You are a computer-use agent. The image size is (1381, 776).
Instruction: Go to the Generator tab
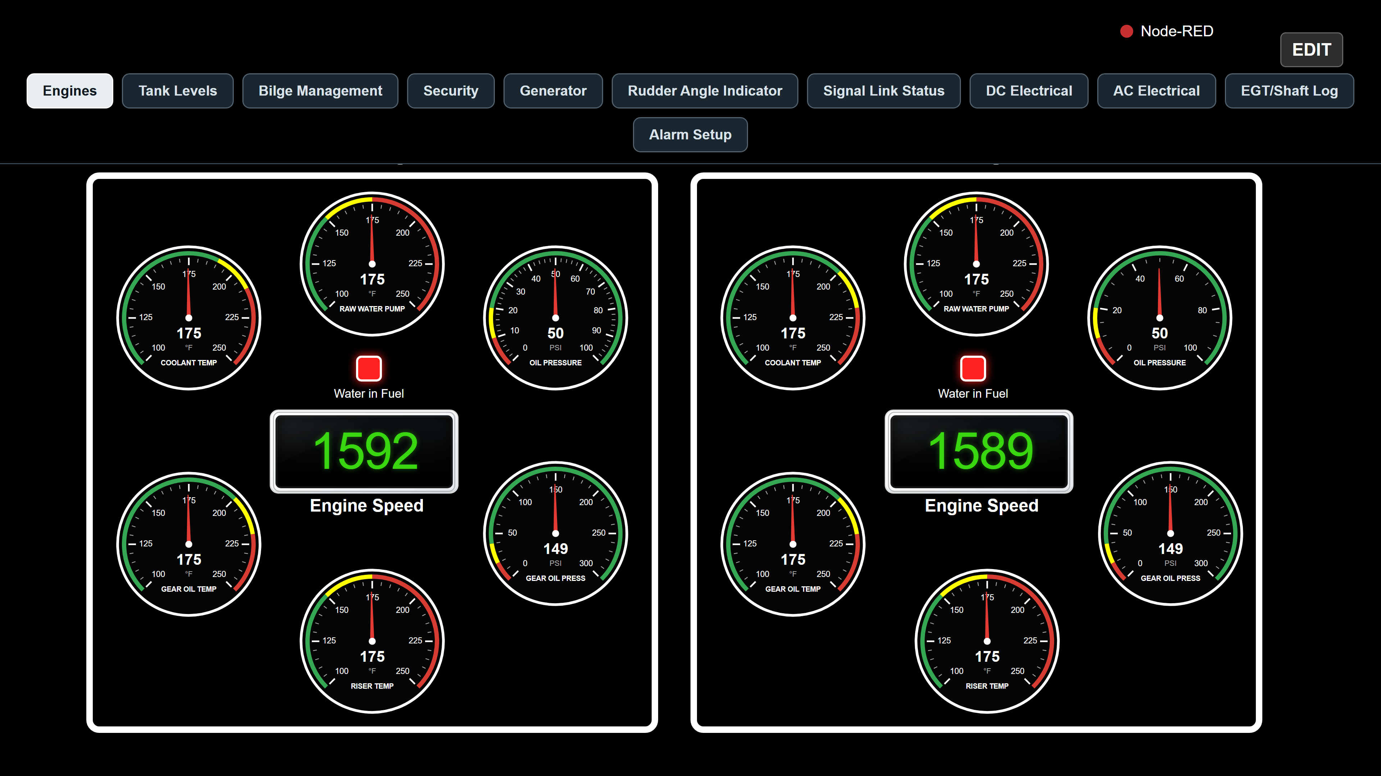coord(553,91)
